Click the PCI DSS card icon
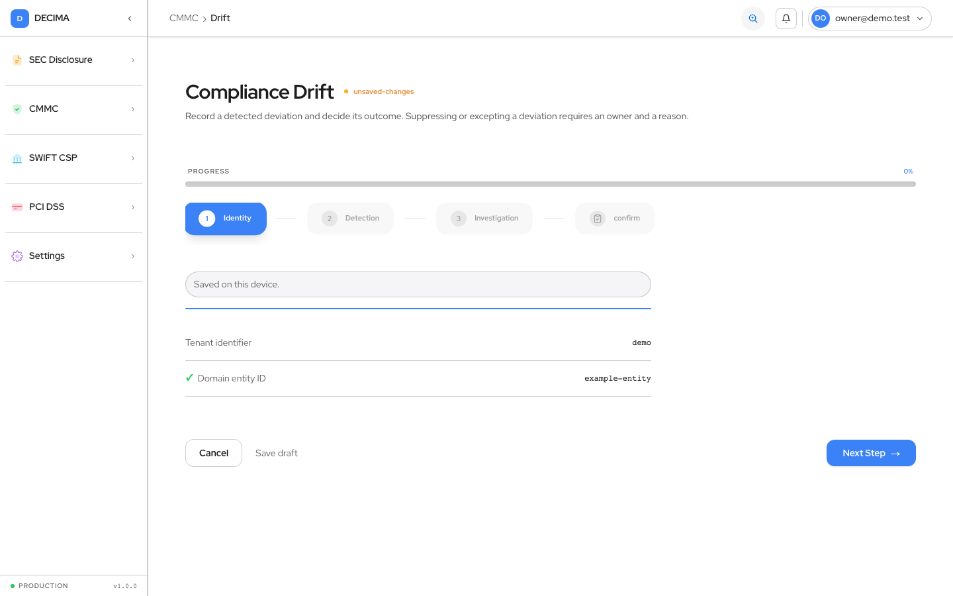953x596 pixels. click(x=17, y=207)
